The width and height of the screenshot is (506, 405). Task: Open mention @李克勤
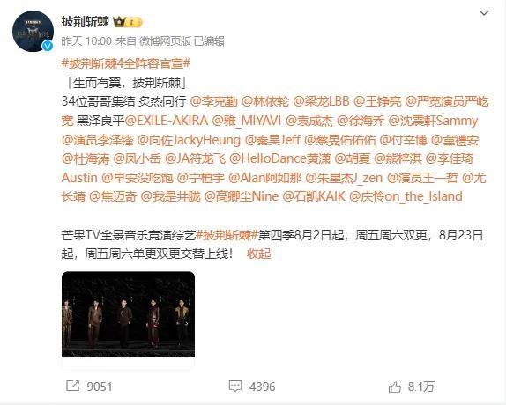click(214, 101)
